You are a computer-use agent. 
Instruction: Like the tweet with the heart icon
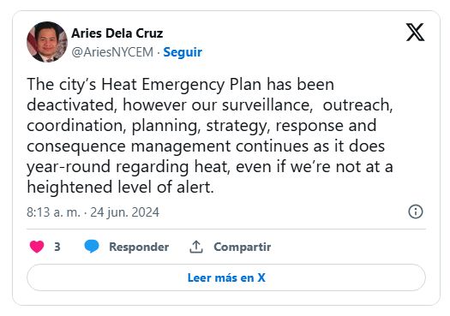(x=37, y=247)
